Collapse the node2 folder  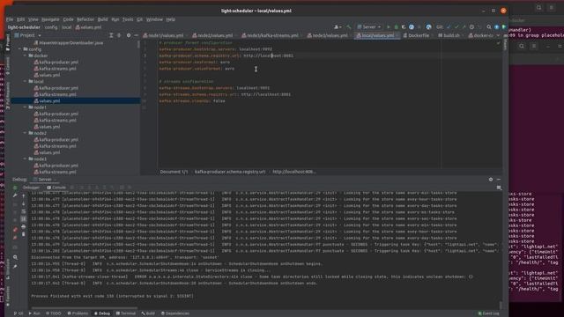[25, 133]
